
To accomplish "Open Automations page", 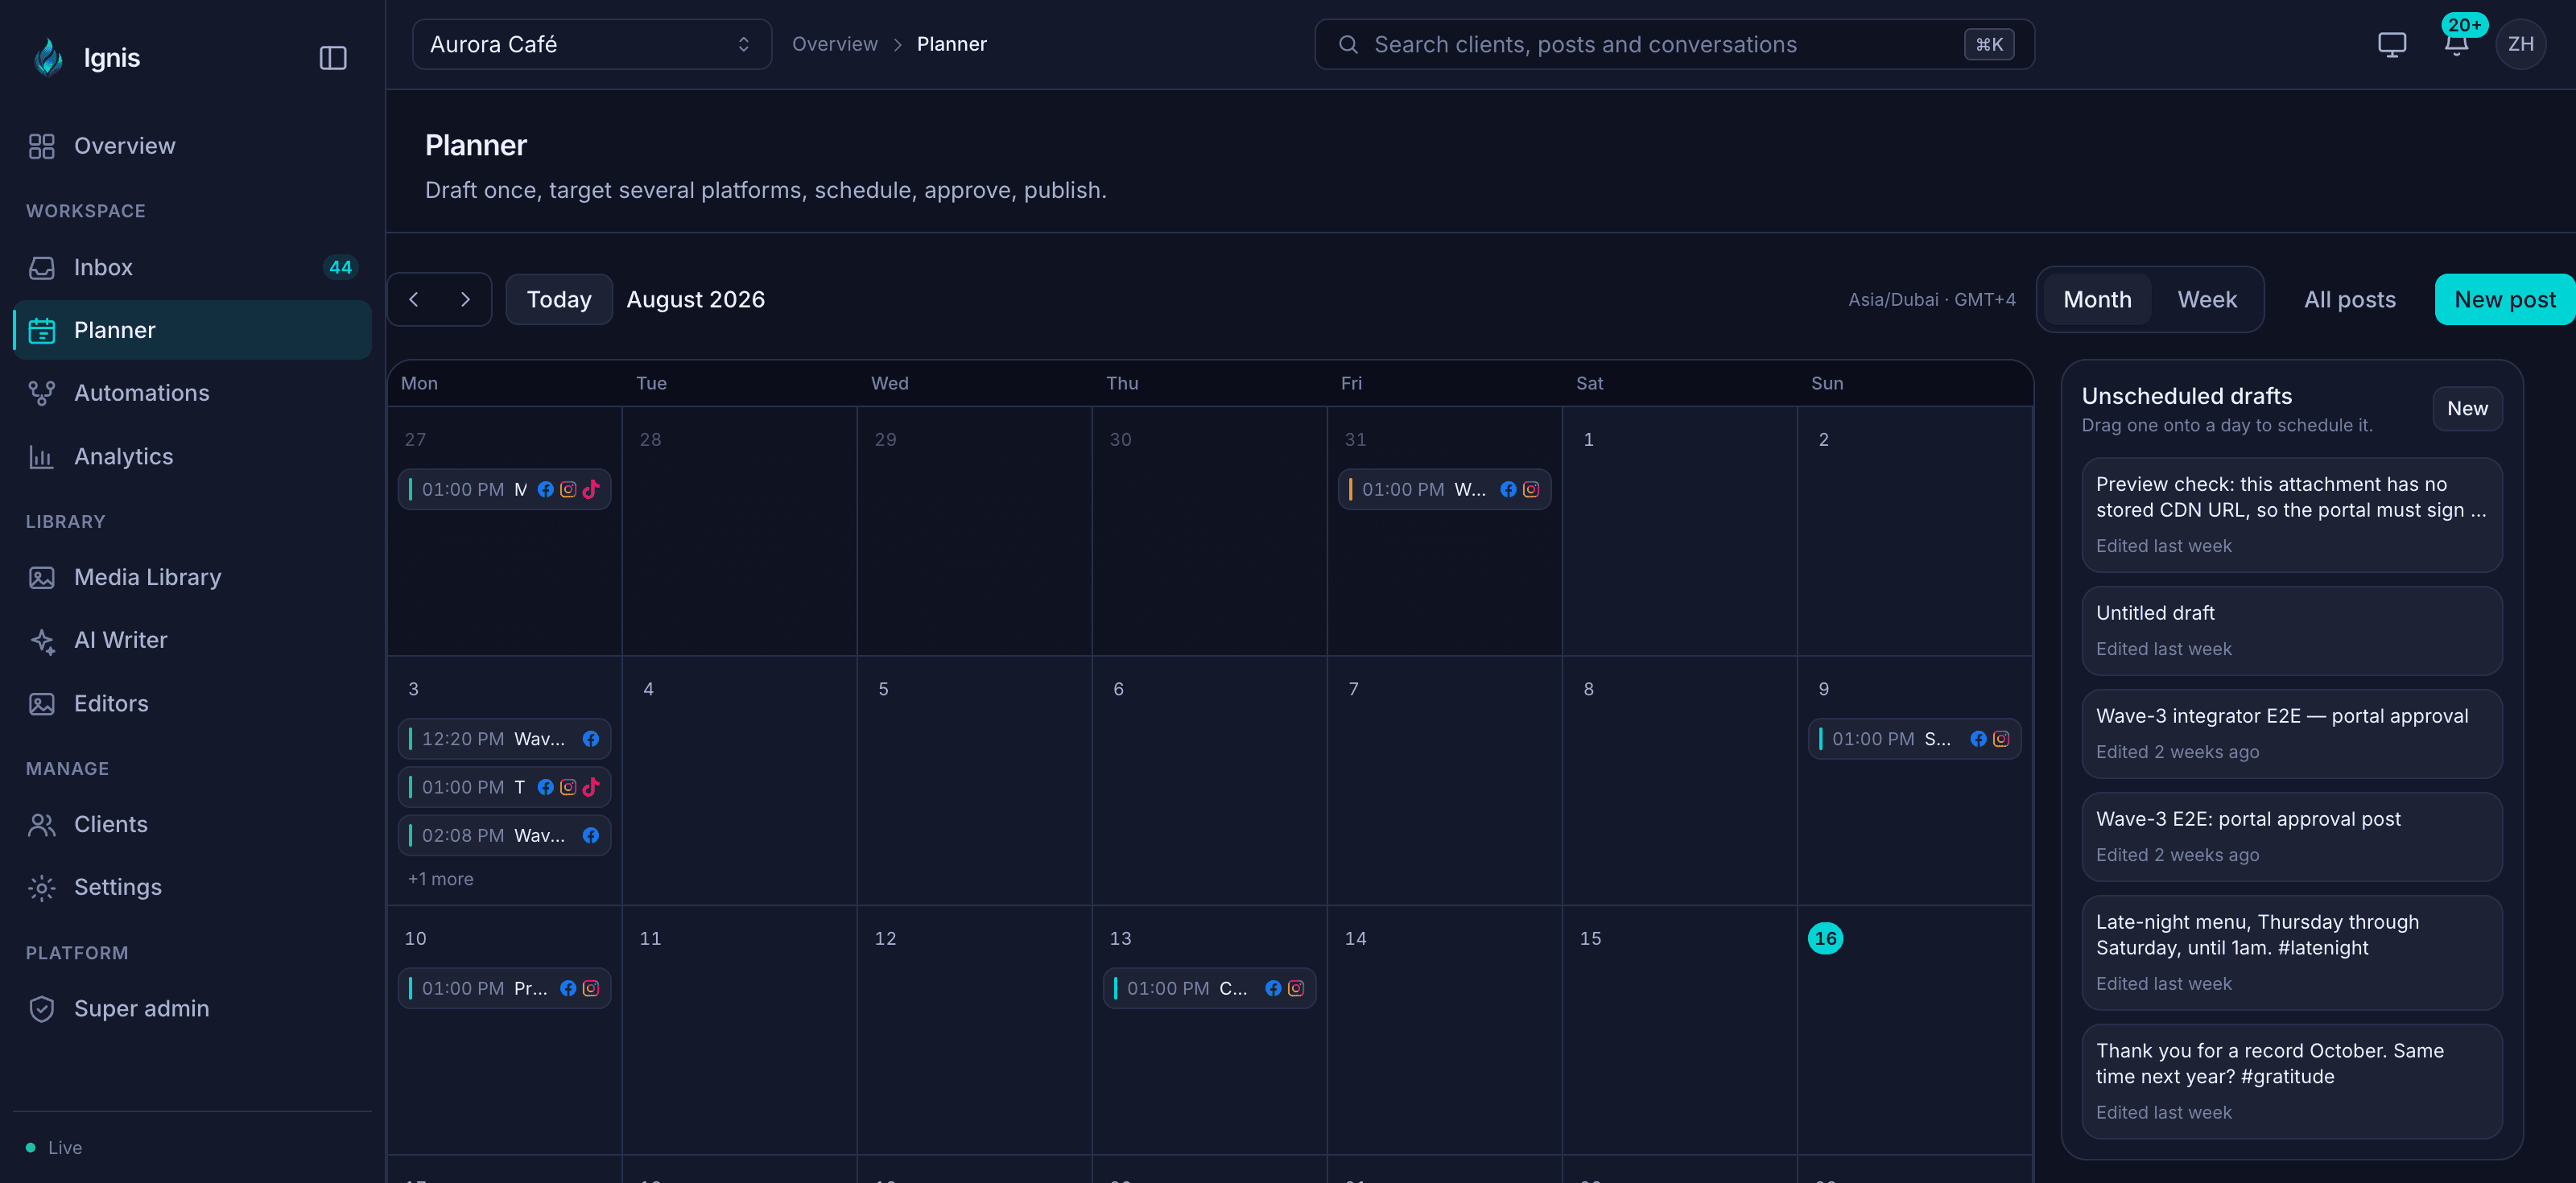I will click(x=192, y=393).
